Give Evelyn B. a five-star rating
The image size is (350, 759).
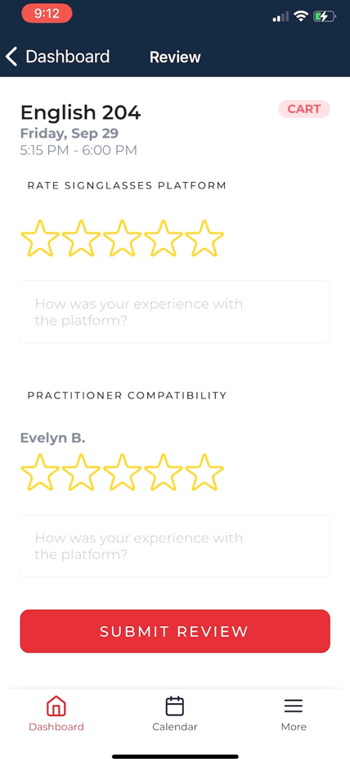pos(204,472)
